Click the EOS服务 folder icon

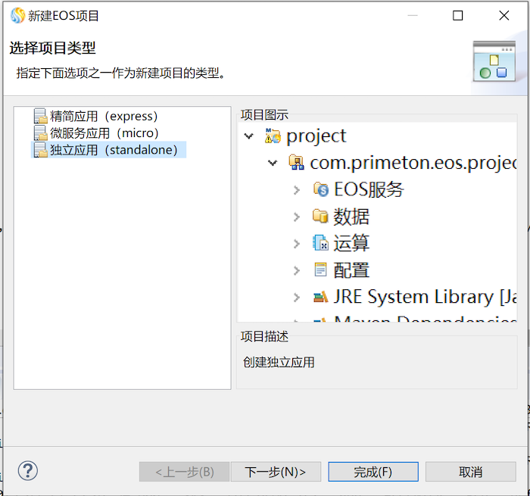coord(321,189)
